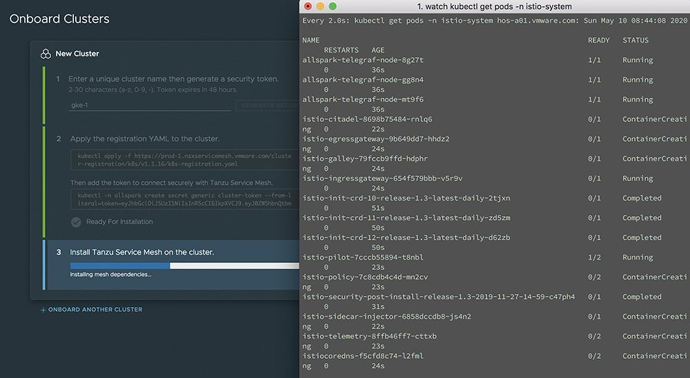Click the 1/2 ready value of istio-pilot
690x378 pixels.
(x=595, y=258)
